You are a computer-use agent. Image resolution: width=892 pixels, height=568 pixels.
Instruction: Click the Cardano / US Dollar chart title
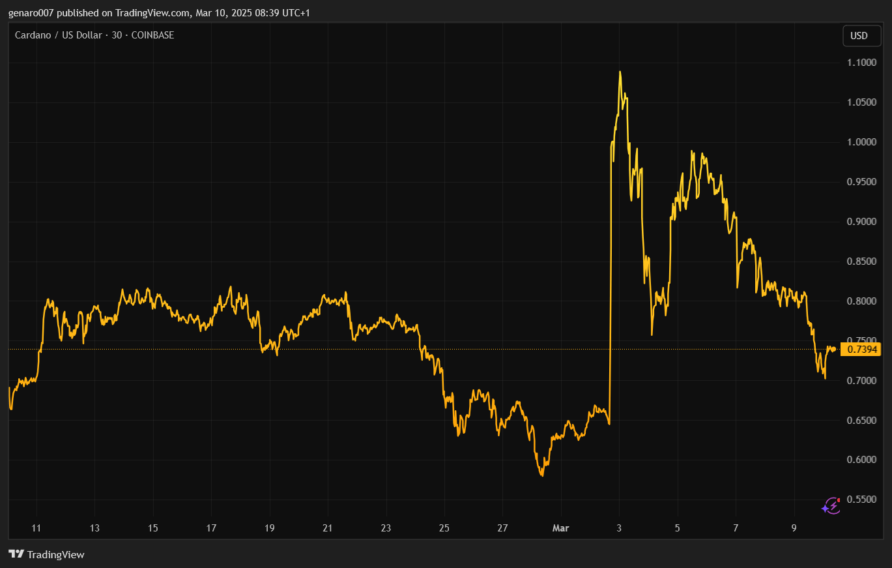click(x=94, y=35)
